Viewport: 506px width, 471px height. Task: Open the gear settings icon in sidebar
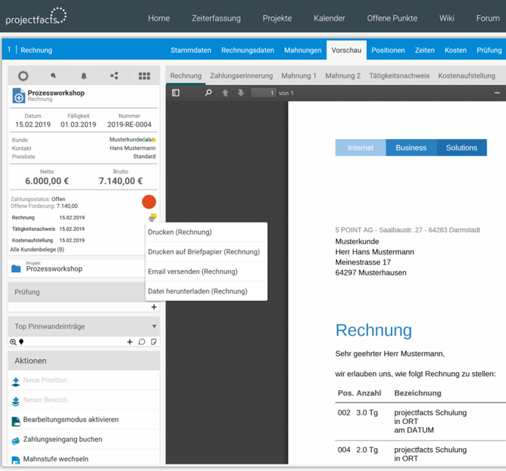click(x=23, y=76)
